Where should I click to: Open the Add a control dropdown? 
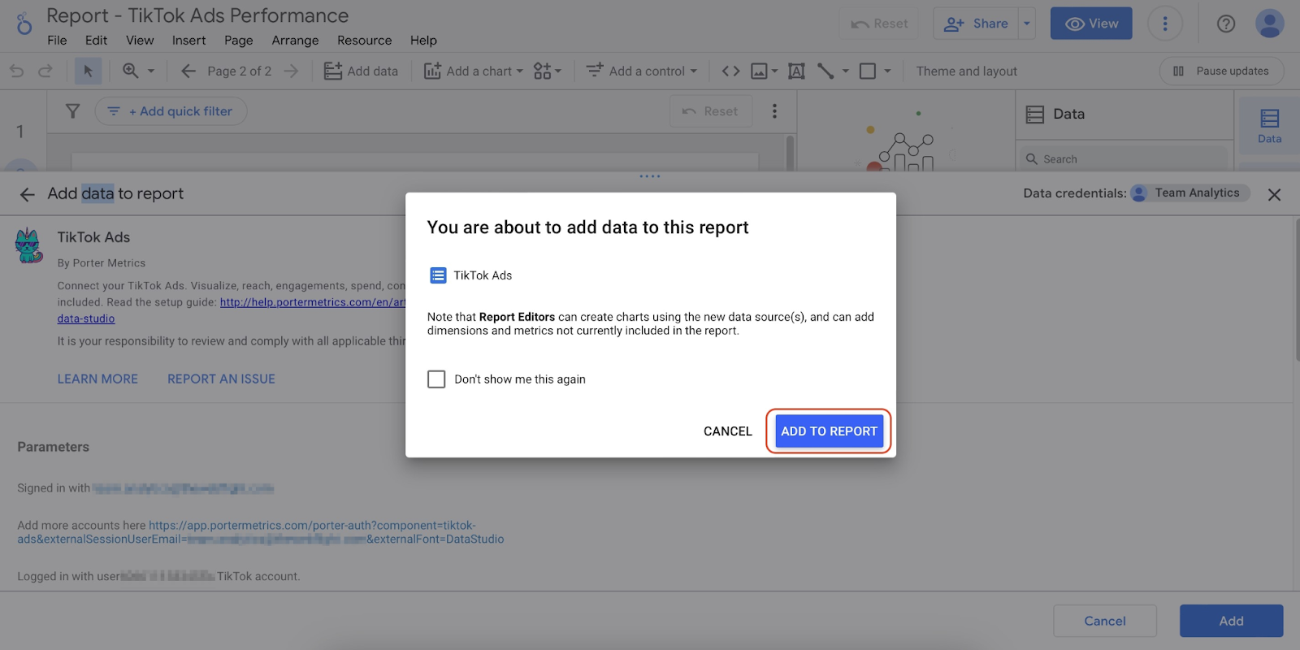[642, 71]
